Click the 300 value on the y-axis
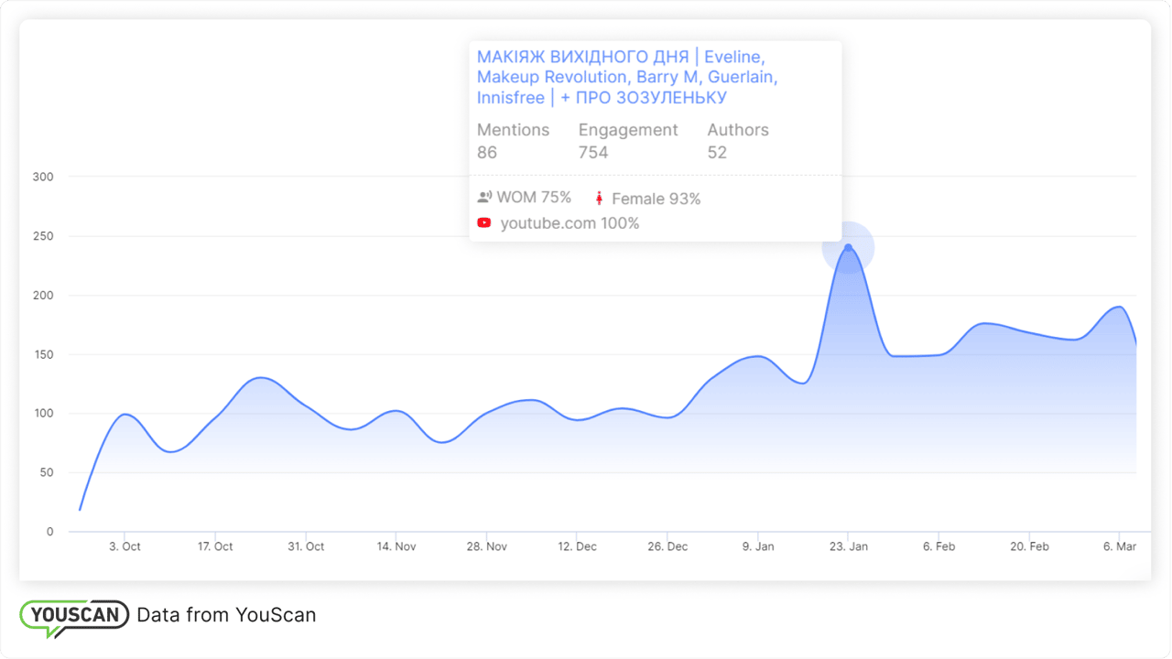Viewport: 1172px width, 659px height. tap(45, 177)
